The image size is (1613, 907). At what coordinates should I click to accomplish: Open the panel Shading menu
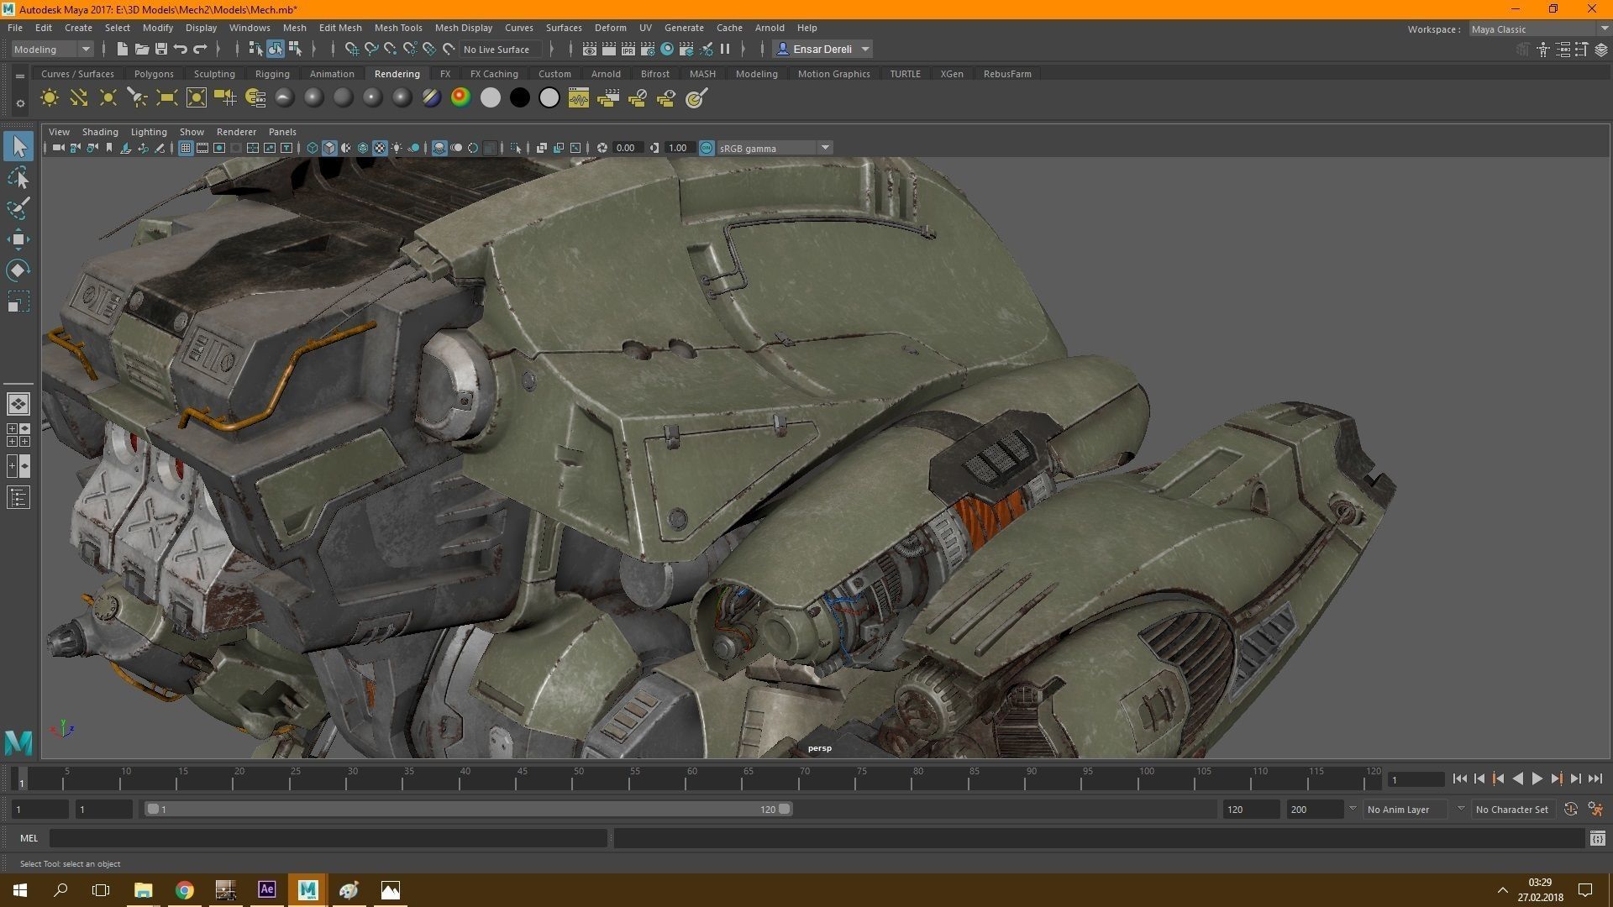tap(100, 132)
